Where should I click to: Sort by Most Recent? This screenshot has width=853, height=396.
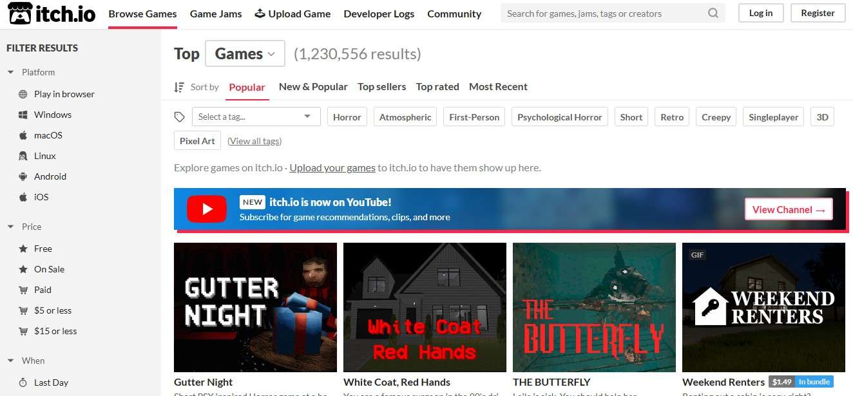(x=498, y=86)
